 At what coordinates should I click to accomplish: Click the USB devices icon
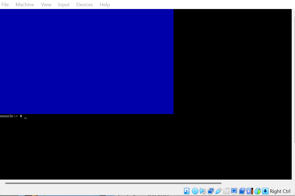click(x=219, y=191)
